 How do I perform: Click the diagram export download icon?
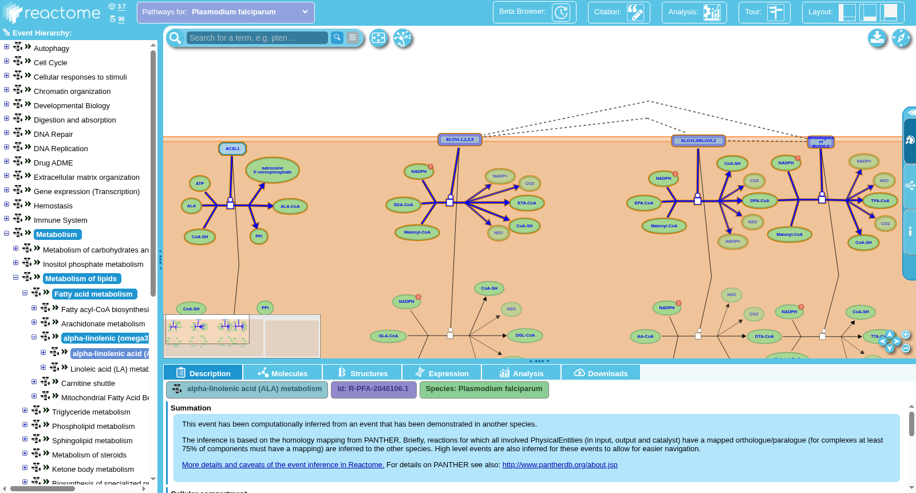[877, 38]
